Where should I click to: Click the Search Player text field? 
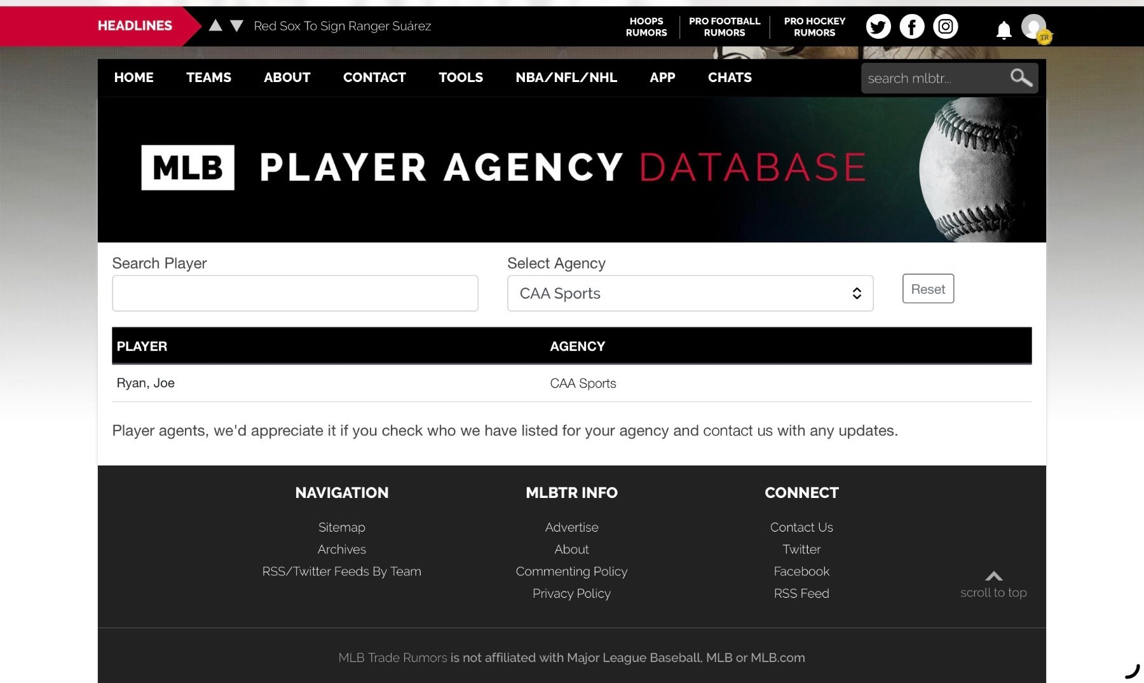coord(295,293)
